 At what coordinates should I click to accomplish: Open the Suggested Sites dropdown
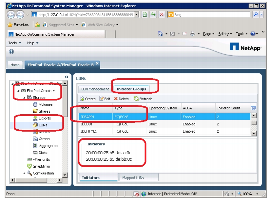click(77, 25)
